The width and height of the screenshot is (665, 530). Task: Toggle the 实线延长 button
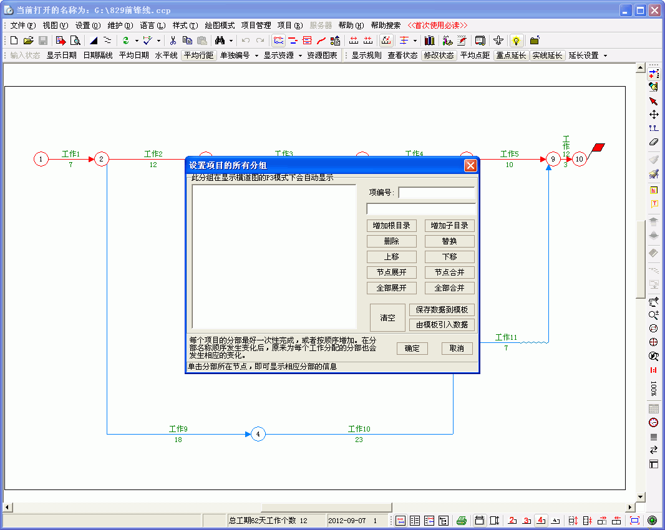[548, 55]
